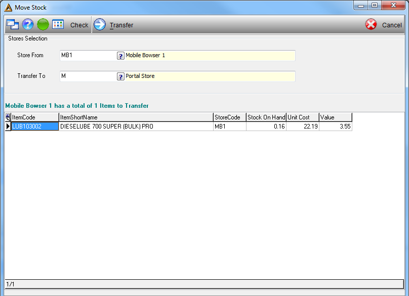This screenshot has height=296, width=409.
Task: Open Store From lookup question mark button
Action: pyautogui.click(x=120, y=56)
